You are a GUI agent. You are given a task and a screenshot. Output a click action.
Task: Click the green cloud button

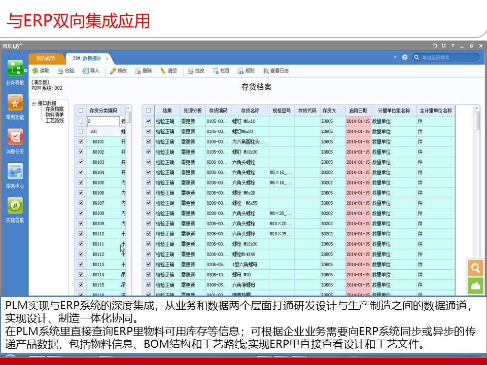pos(475,285)
